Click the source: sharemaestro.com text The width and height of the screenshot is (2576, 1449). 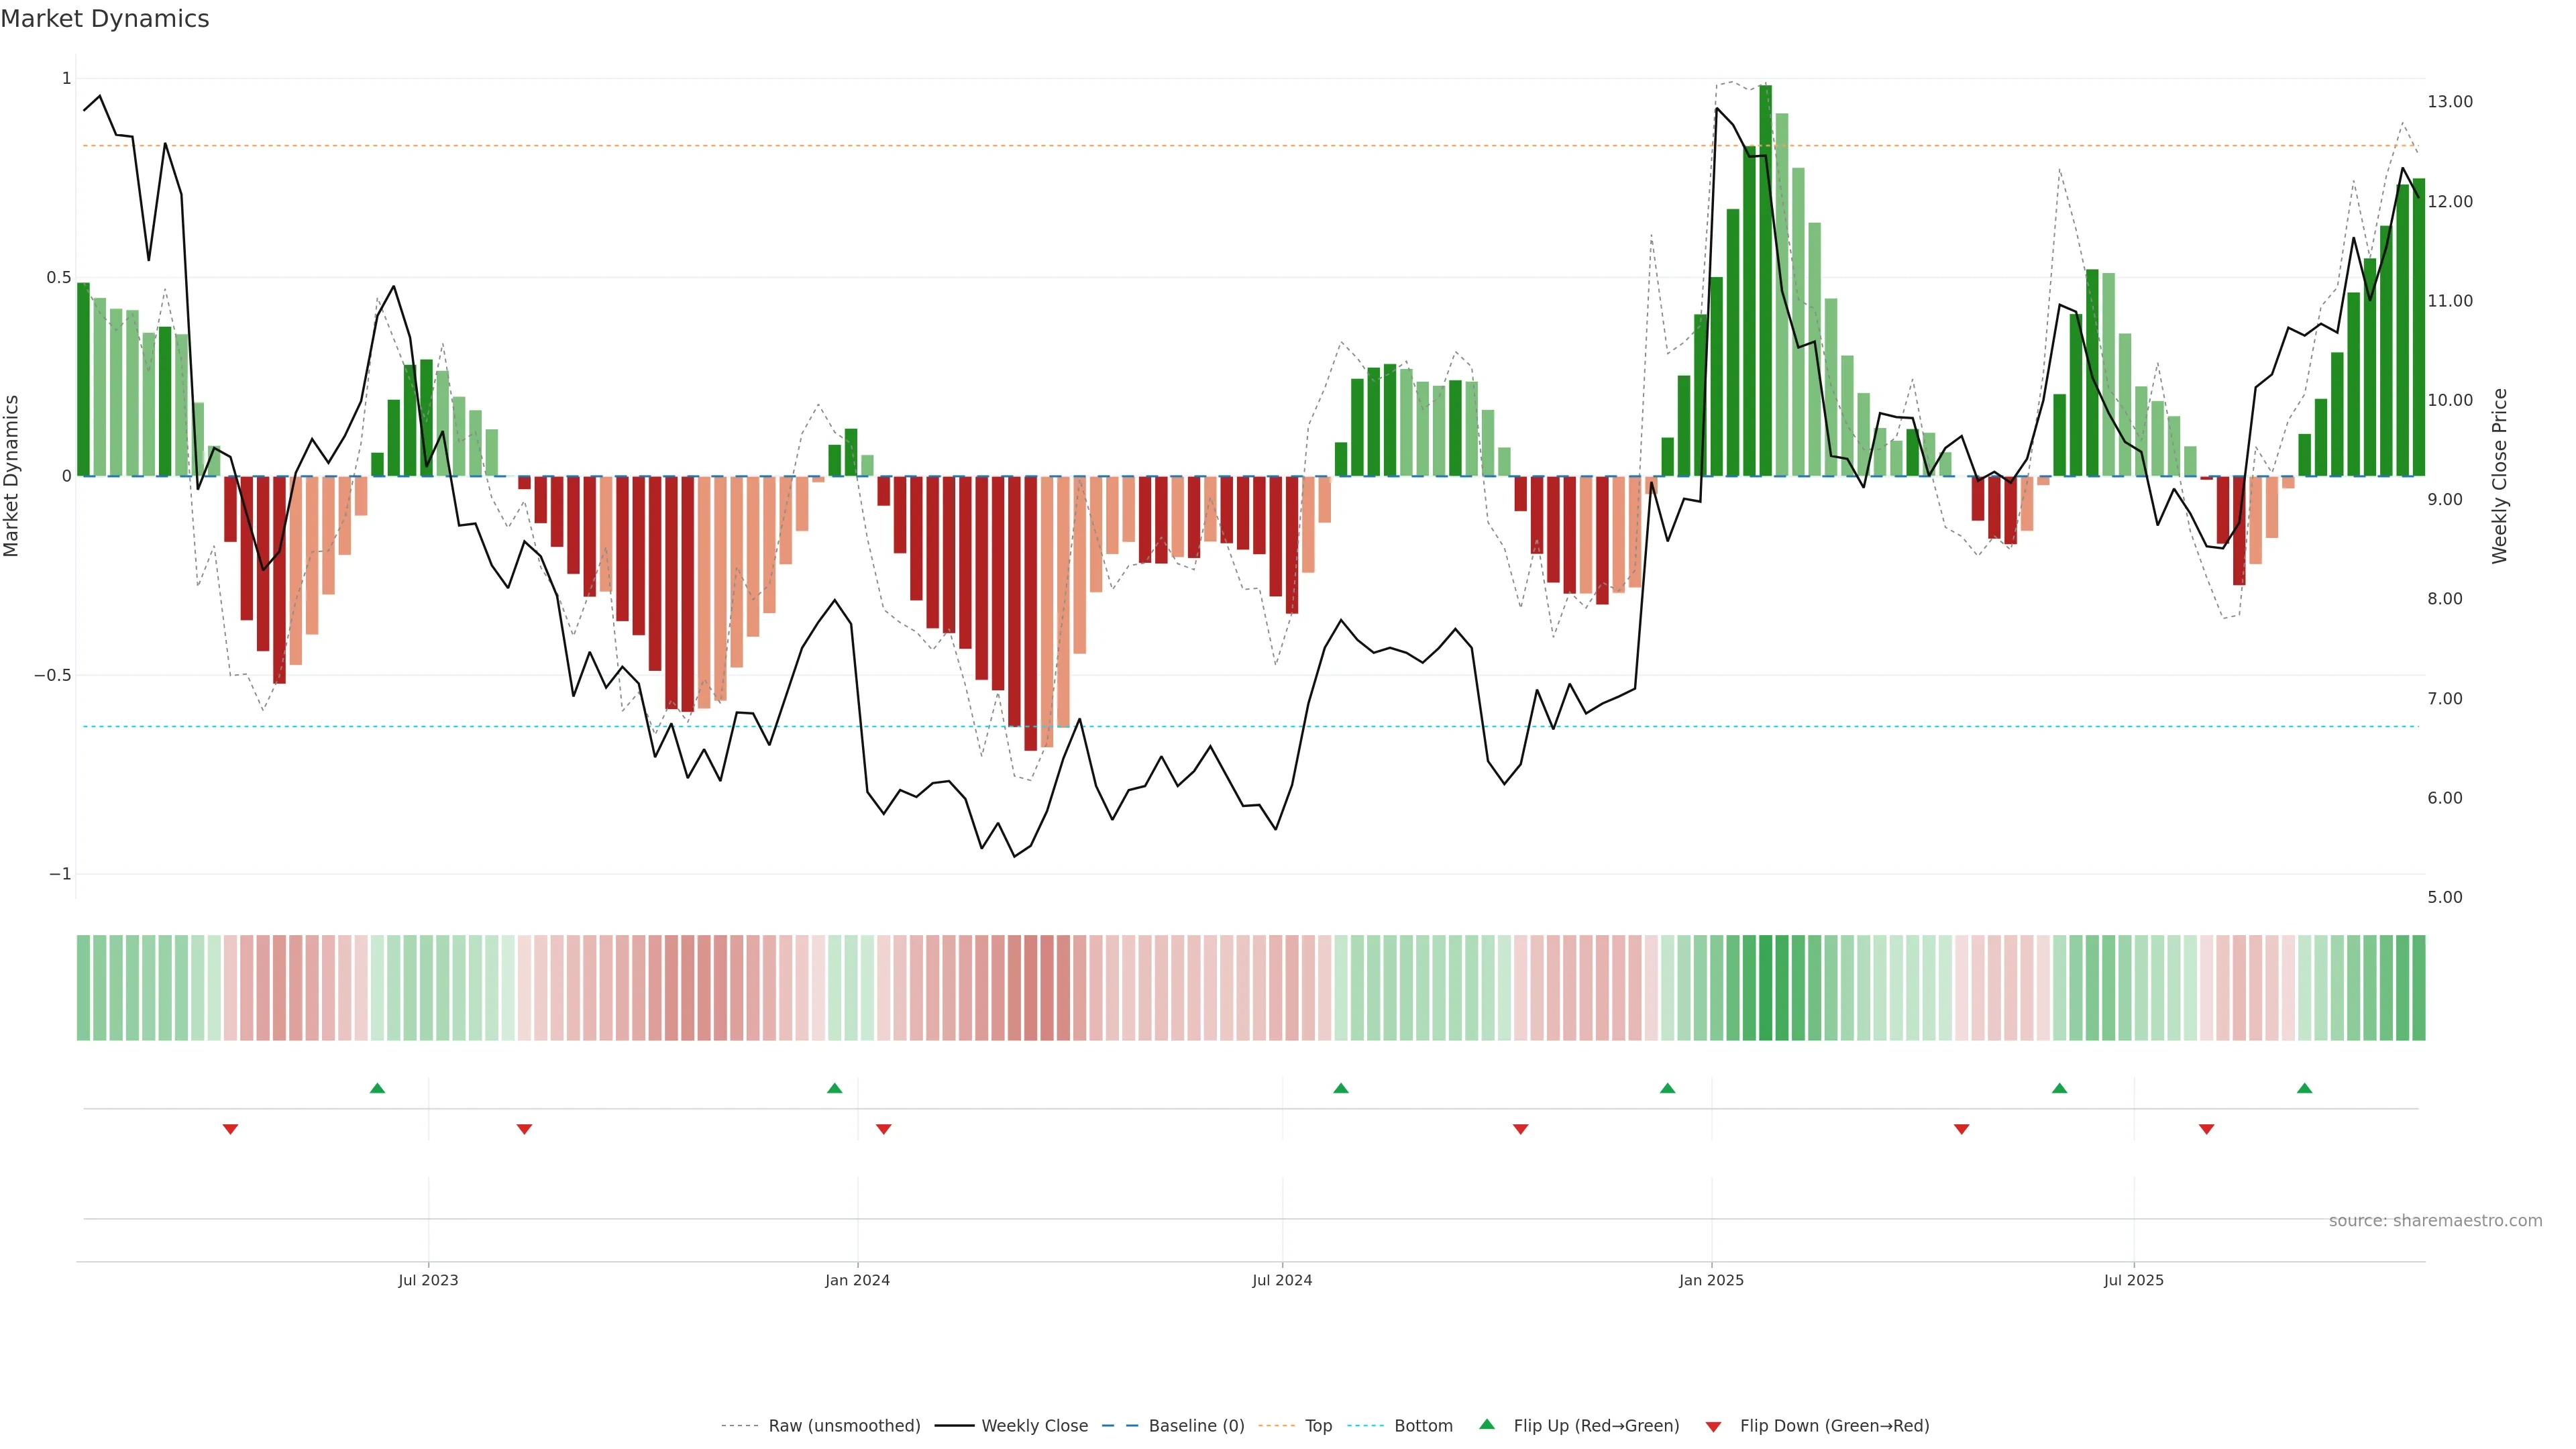click(2435, 1221)
